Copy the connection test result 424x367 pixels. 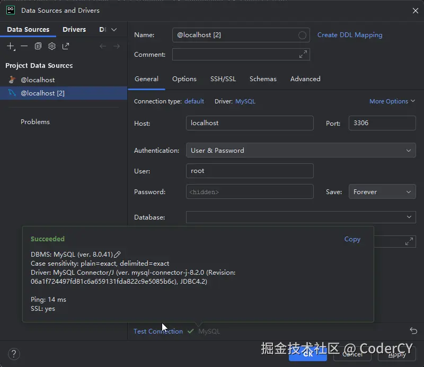tap(352, 239)
